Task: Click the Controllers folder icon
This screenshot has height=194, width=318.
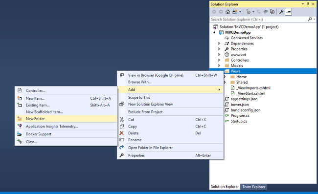Action: [227, 60]
